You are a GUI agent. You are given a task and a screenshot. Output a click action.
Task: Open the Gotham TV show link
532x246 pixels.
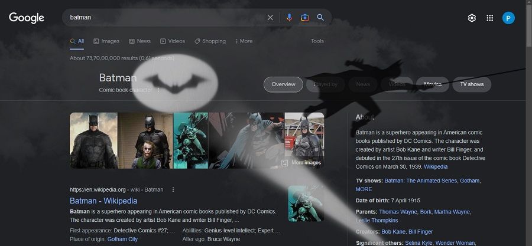[469, 181]
